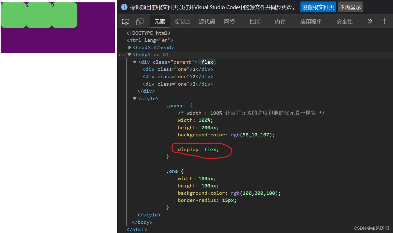The image size is (393, 233).
Task: Click green box labeled 2 in page preview
Action: [x=39, y=15]
